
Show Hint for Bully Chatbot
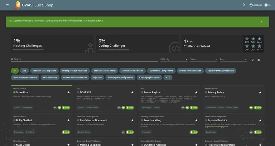[66, 132]
